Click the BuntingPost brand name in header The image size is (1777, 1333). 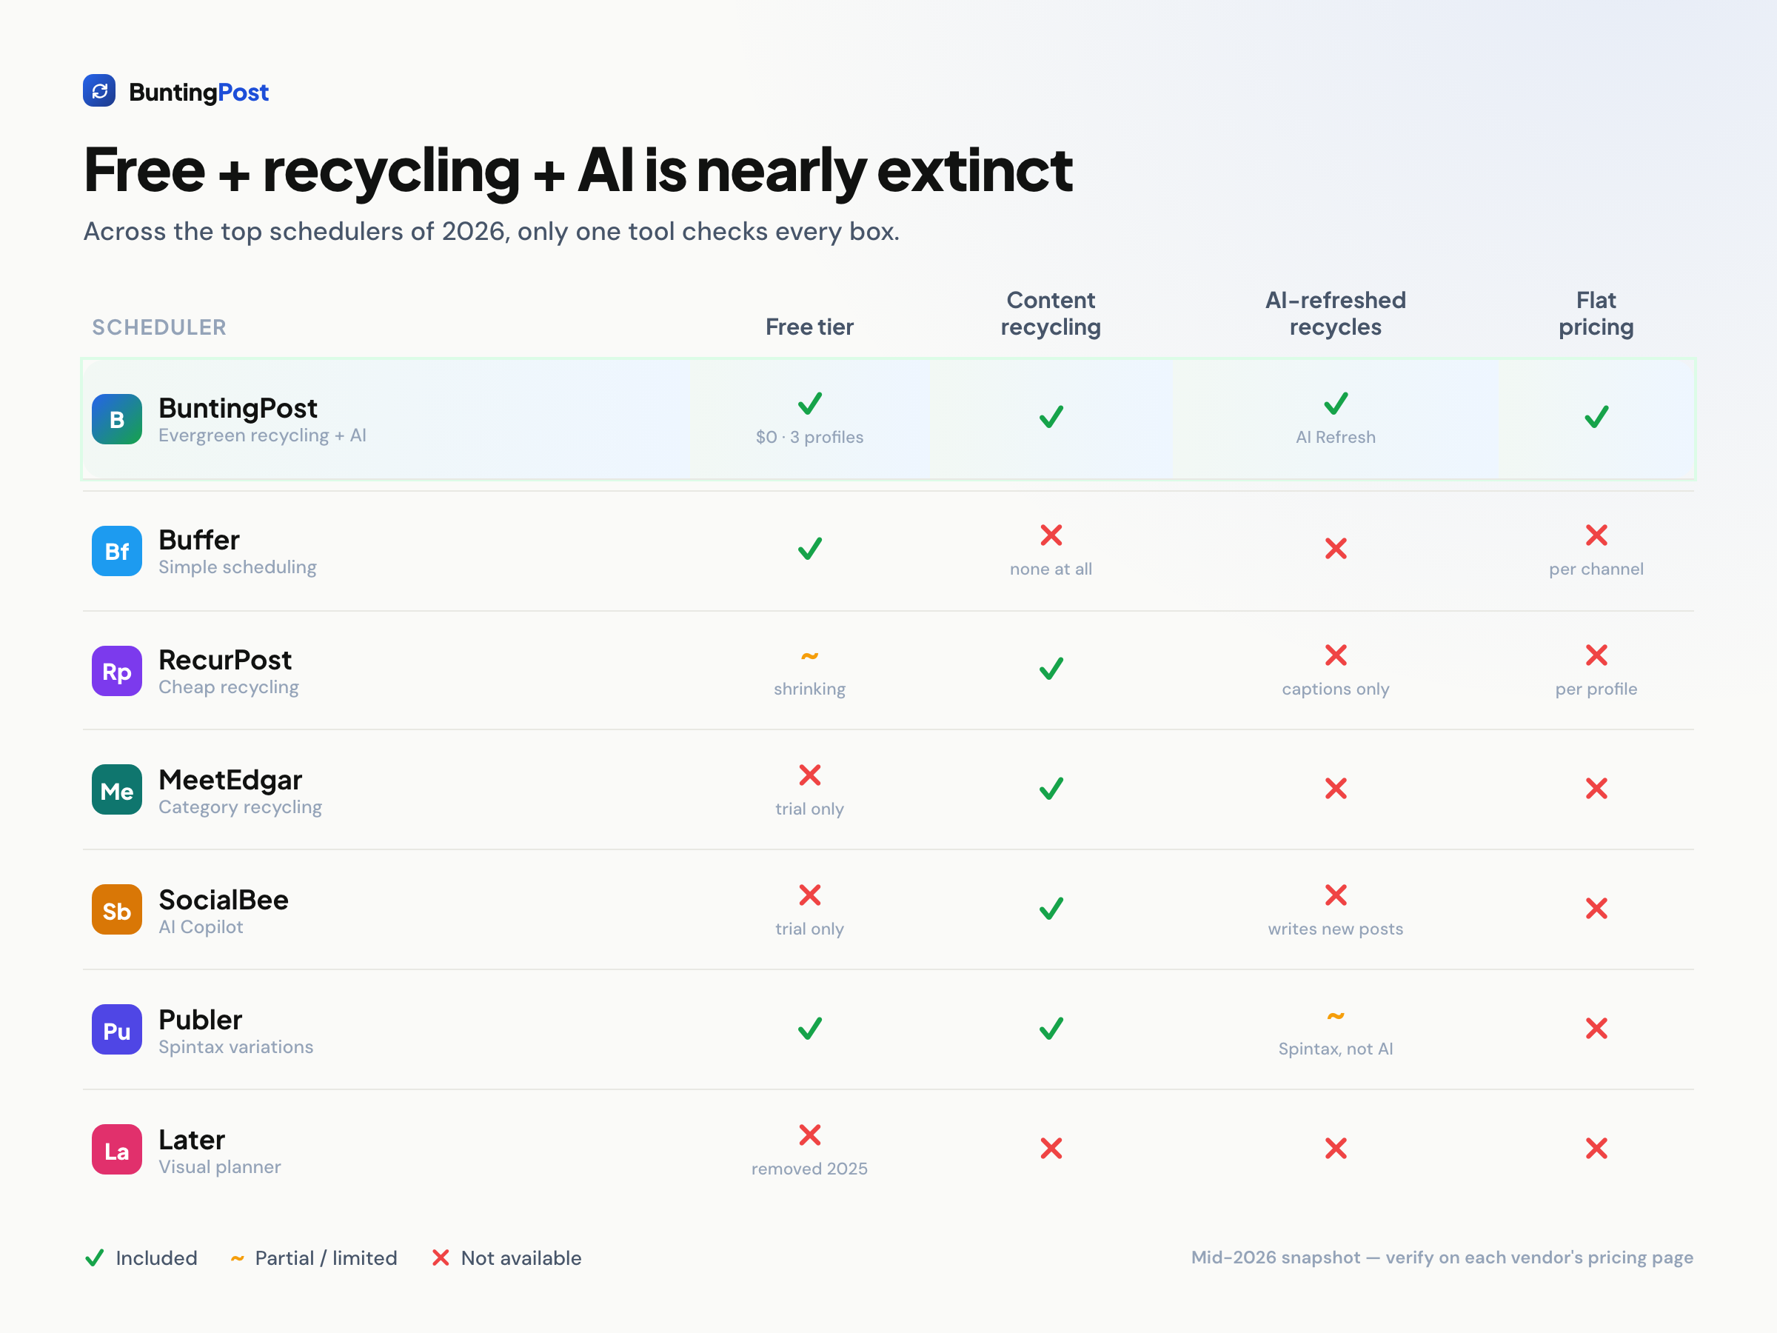click(x=198, y=93)
